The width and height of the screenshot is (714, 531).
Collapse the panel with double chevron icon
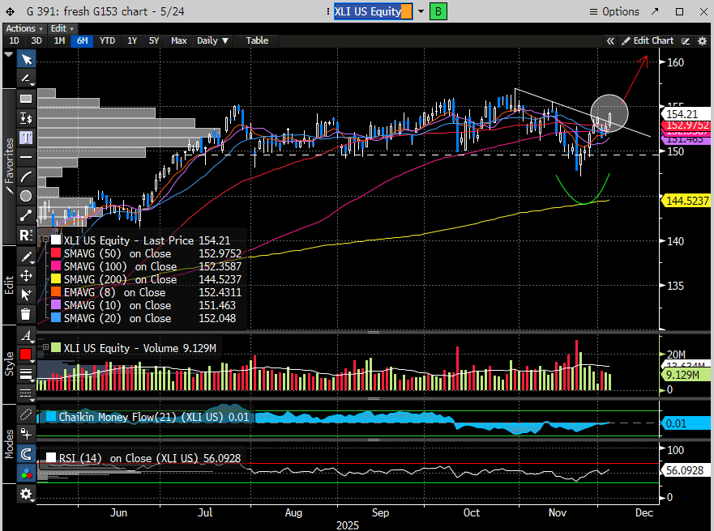click(610, 41)
